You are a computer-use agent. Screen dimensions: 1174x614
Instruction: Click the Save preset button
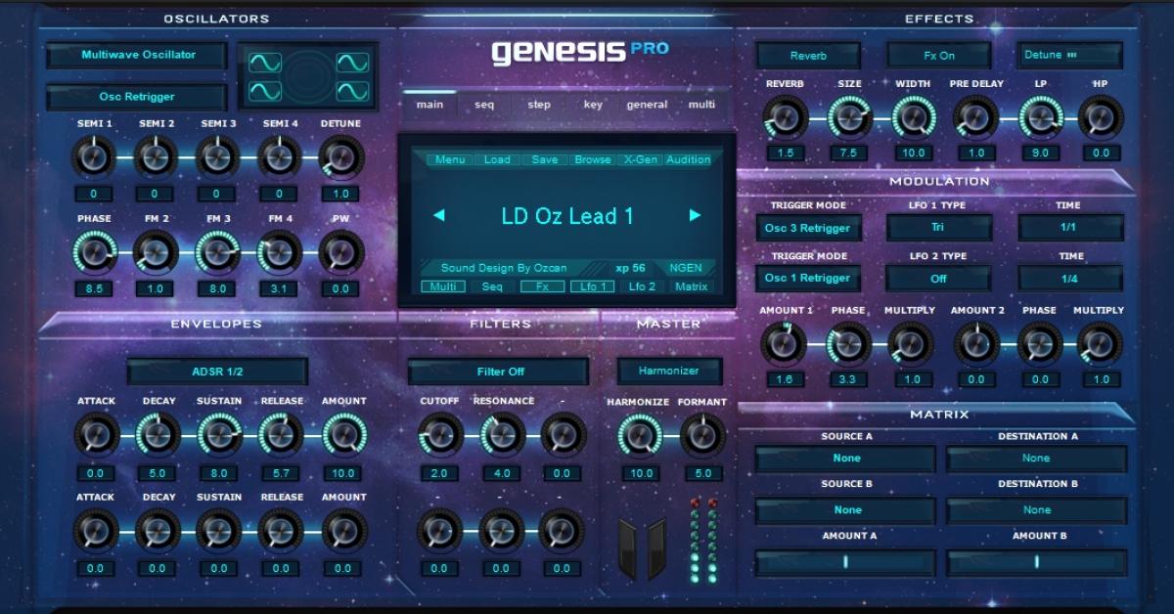(x=545, y=159)
